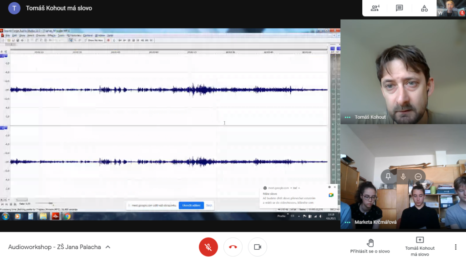Adjust the playback Rate slider
Image resolution: width=466 pixels, height=262 pixels.
tap(51, 203)
